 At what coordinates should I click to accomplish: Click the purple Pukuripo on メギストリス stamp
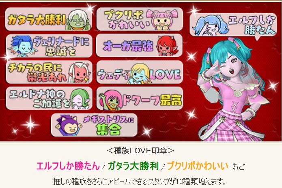pos(68,125)
